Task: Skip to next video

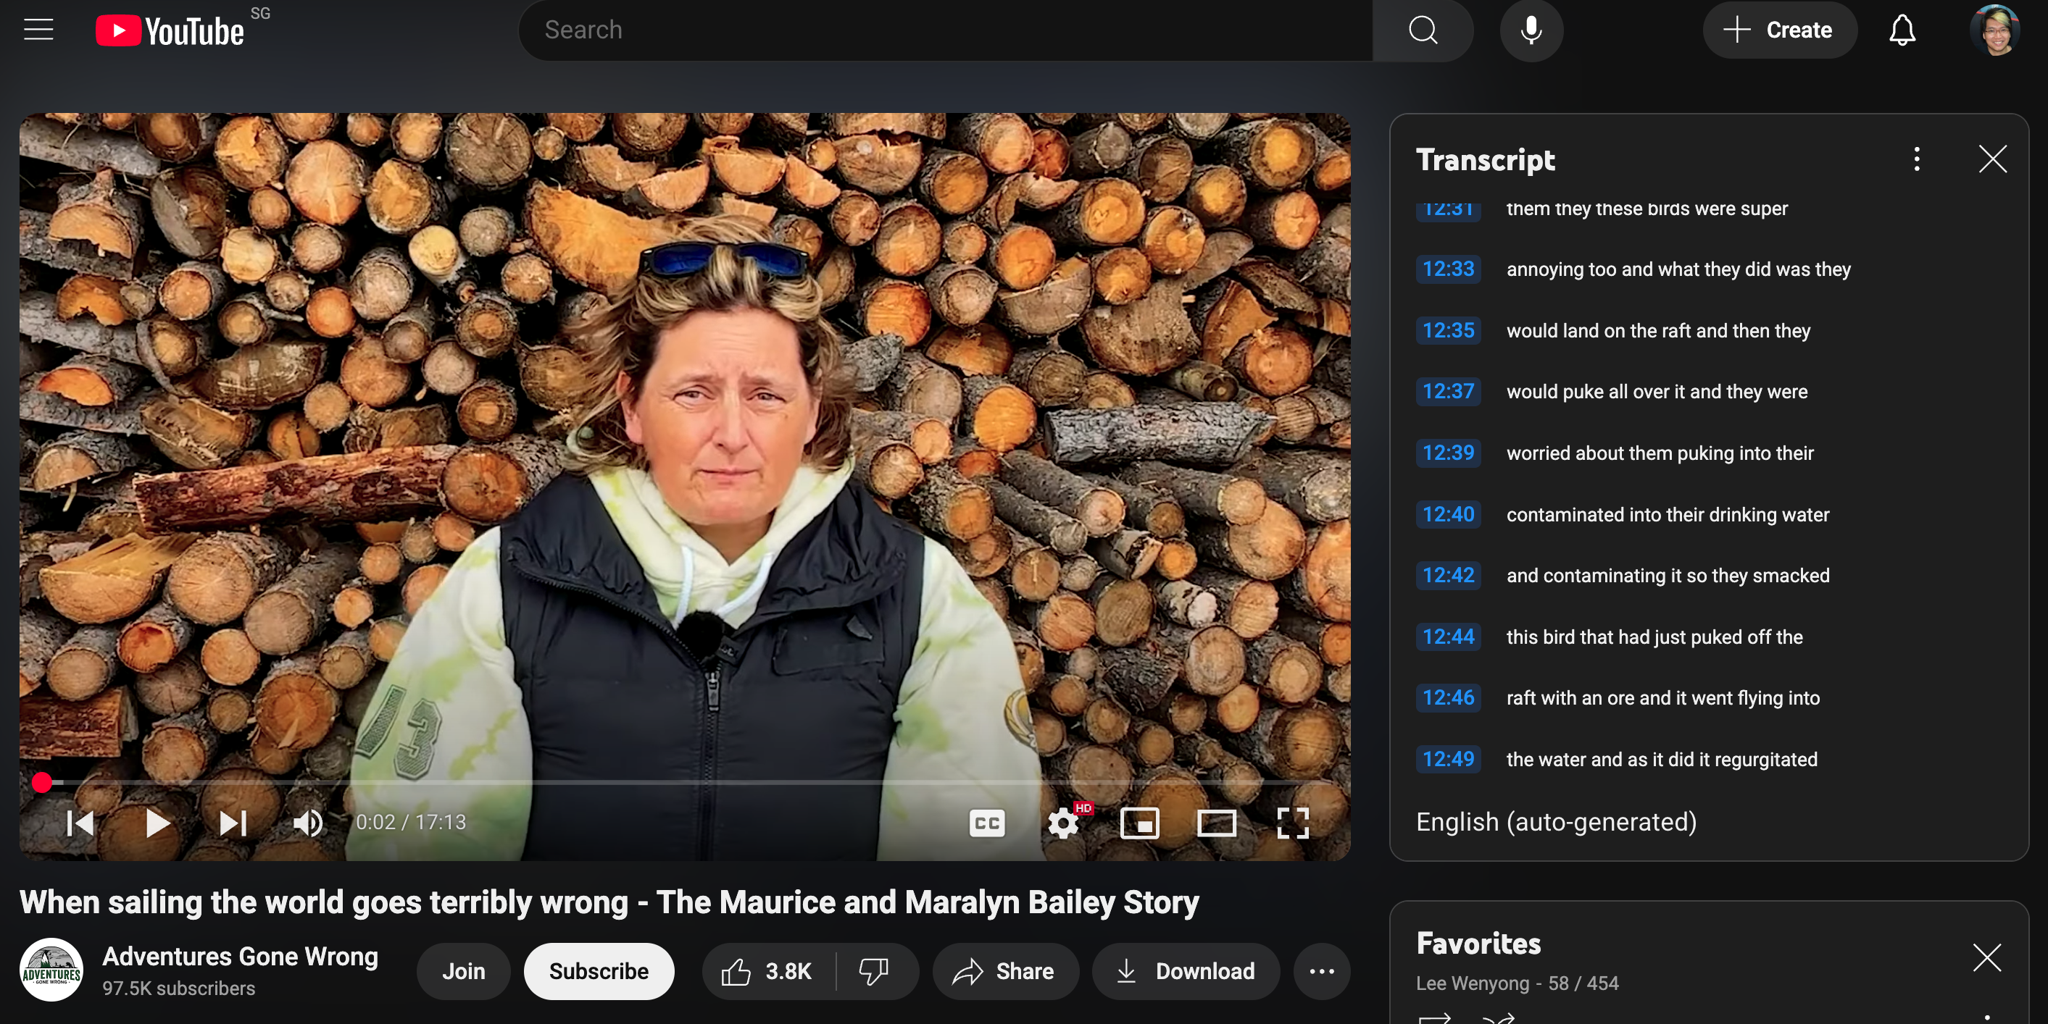Action: tap(233, 823)
